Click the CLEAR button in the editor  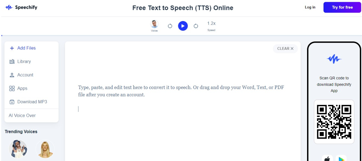pos(285,48)
